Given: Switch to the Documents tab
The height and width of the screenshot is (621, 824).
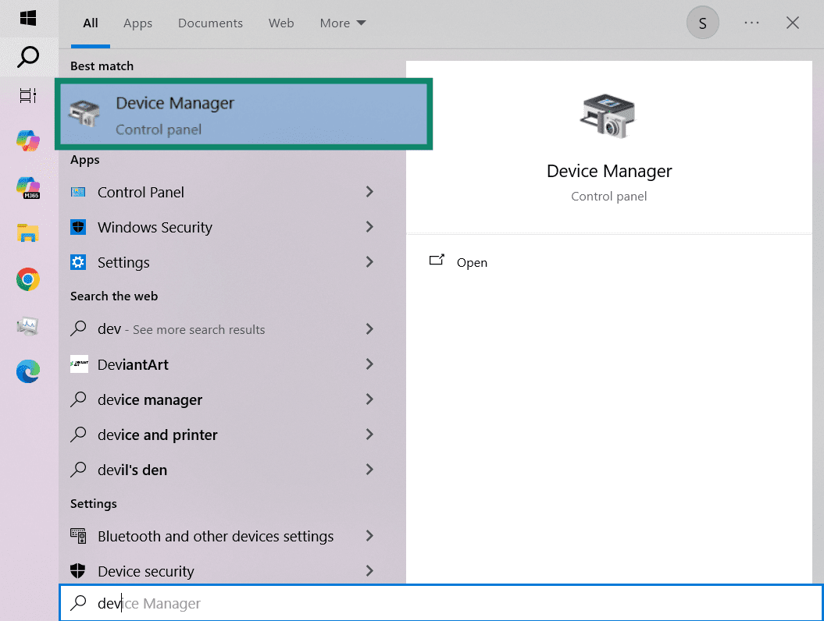Looking at the screenshot, I should coord(210,23).
